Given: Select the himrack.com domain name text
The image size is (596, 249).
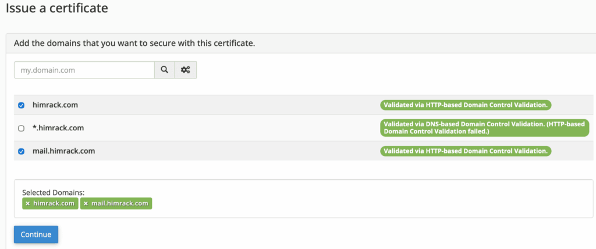Looking at the screenshot, I should (55, 105).
